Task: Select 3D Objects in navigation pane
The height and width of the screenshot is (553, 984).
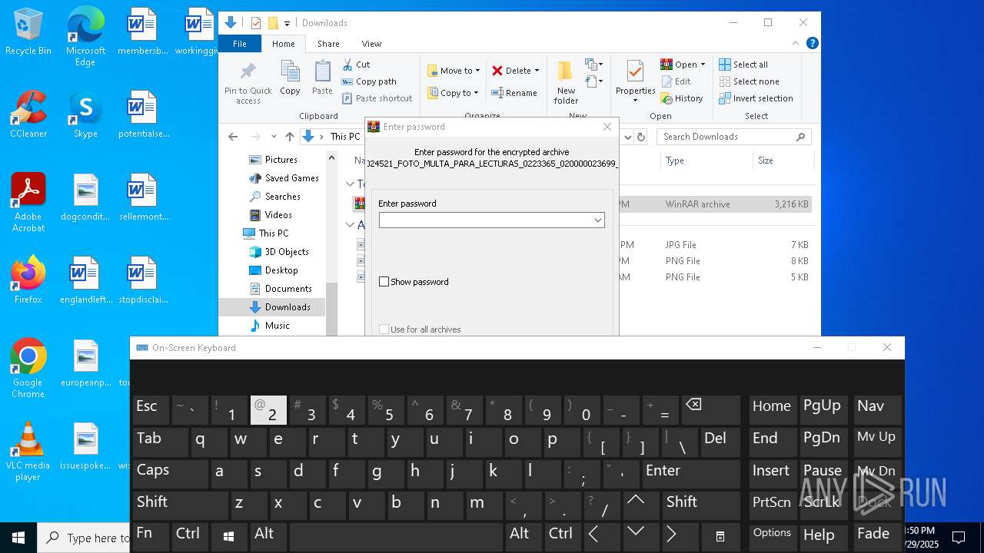Action: coord(279,252)
